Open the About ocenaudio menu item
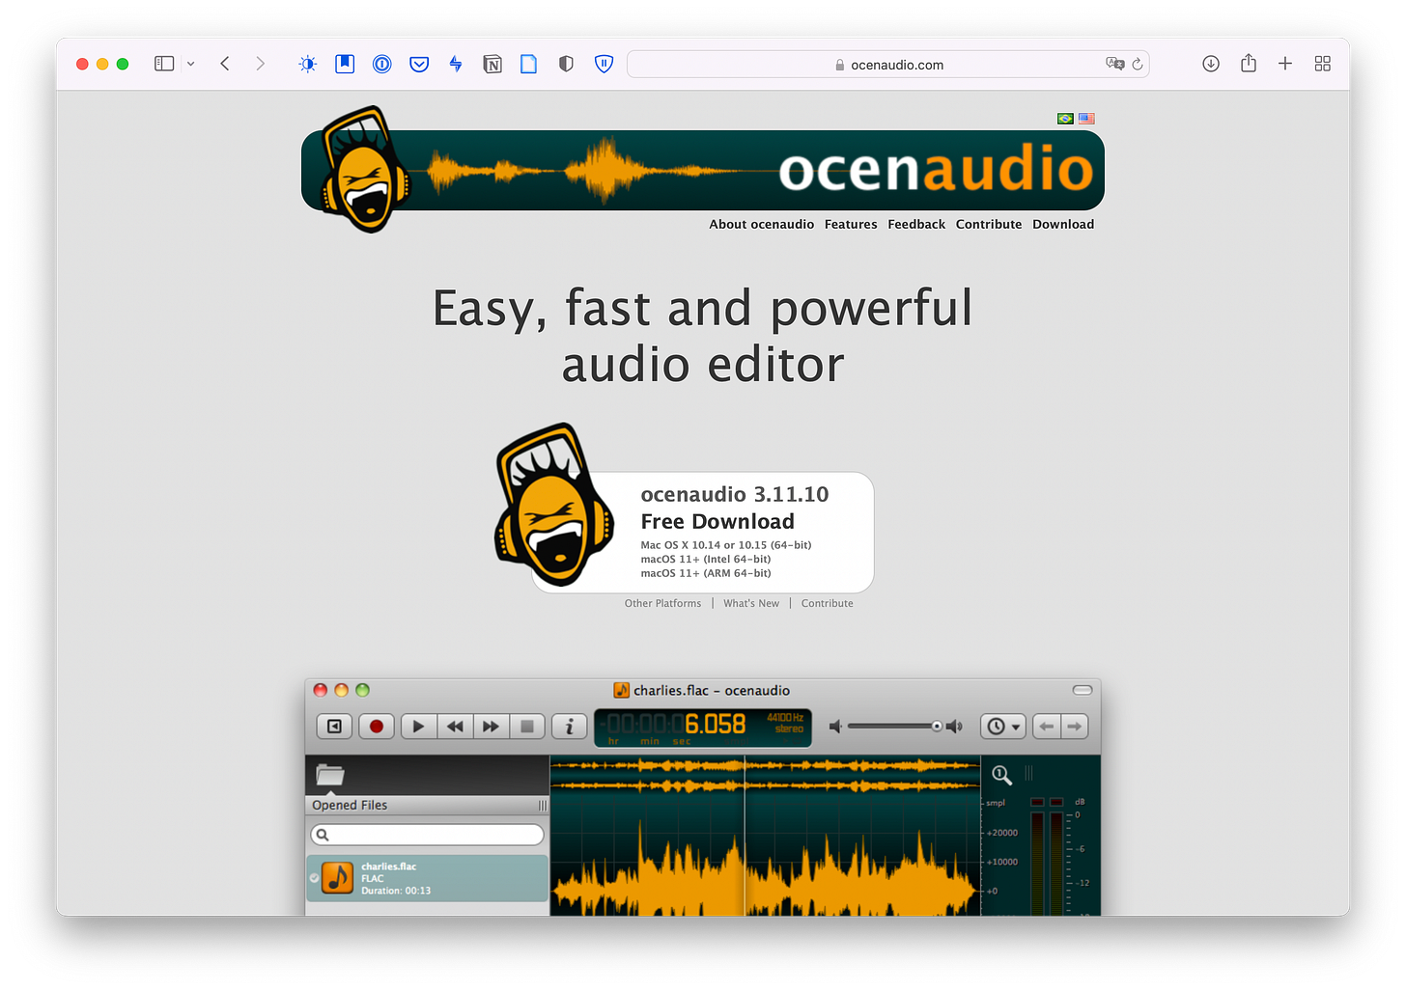The width and height of the screenshot is (1406, 990). 761,224
